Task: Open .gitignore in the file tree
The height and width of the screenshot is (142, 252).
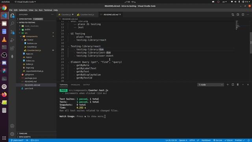Action: pyautogui.click(x=29, y=75)
